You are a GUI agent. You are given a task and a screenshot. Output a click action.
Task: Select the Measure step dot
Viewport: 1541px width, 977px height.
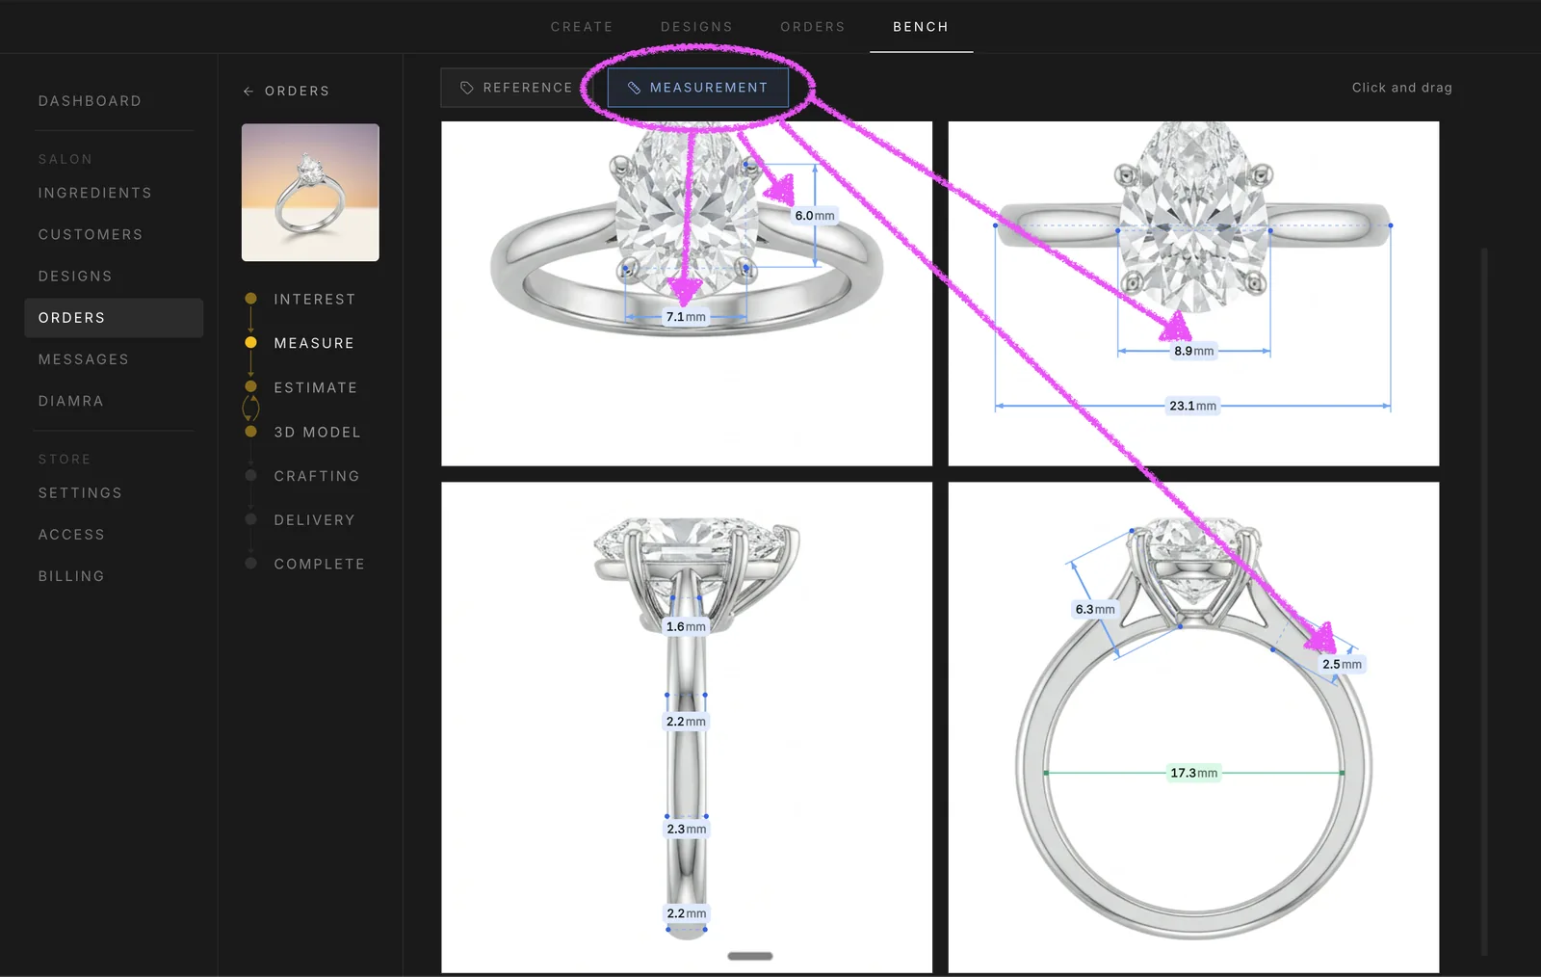coord(251,343)
